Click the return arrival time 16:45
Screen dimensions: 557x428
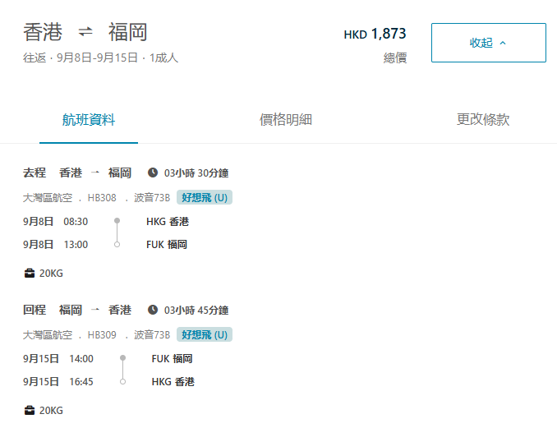coord(81,382)
